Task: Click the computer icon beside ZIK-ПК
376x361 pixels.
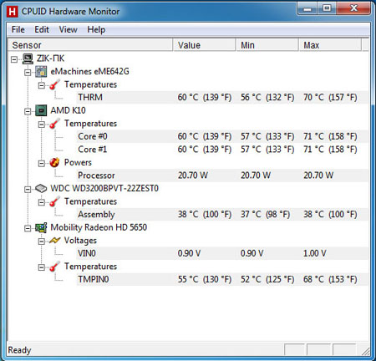Action: pos(28,58)
